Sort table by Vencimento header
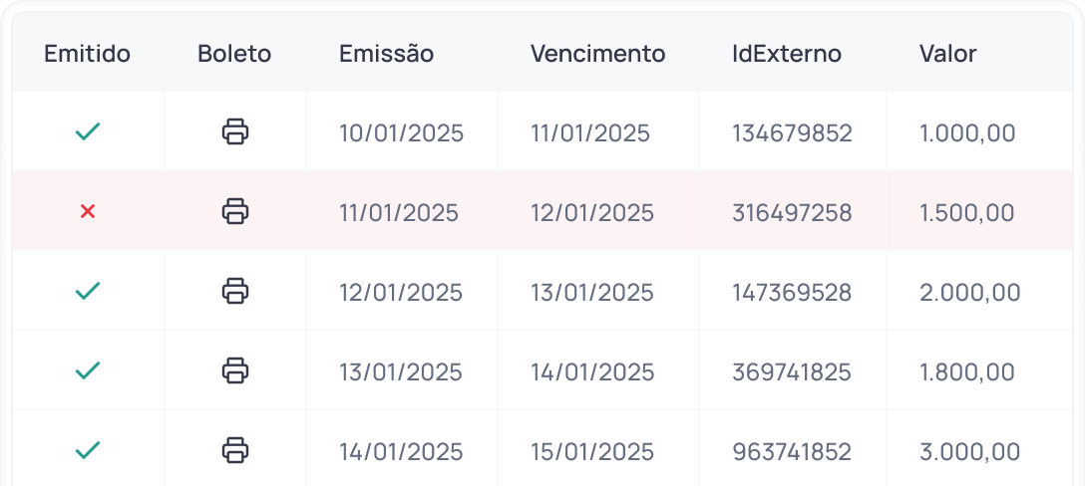1085x486 pixels. pyautogui.click(x=597, y=54)
